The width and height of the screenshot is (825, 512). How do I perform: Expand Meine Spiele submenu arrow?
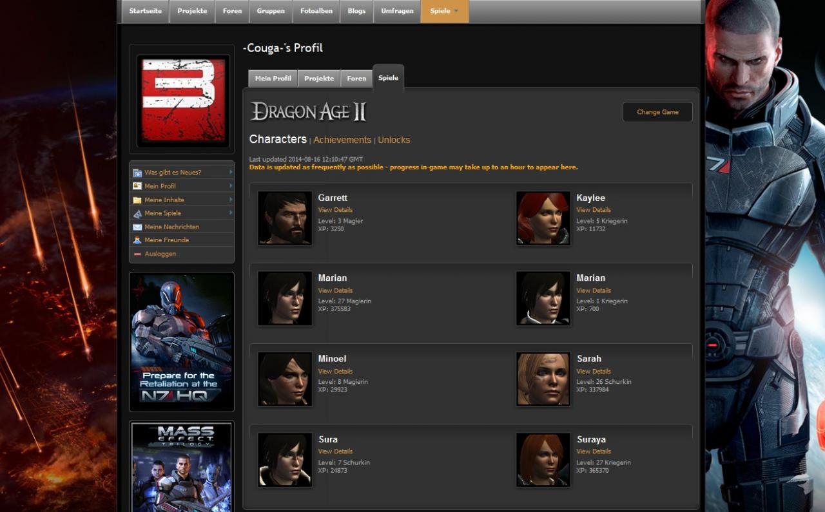click(x=231, y=213)
